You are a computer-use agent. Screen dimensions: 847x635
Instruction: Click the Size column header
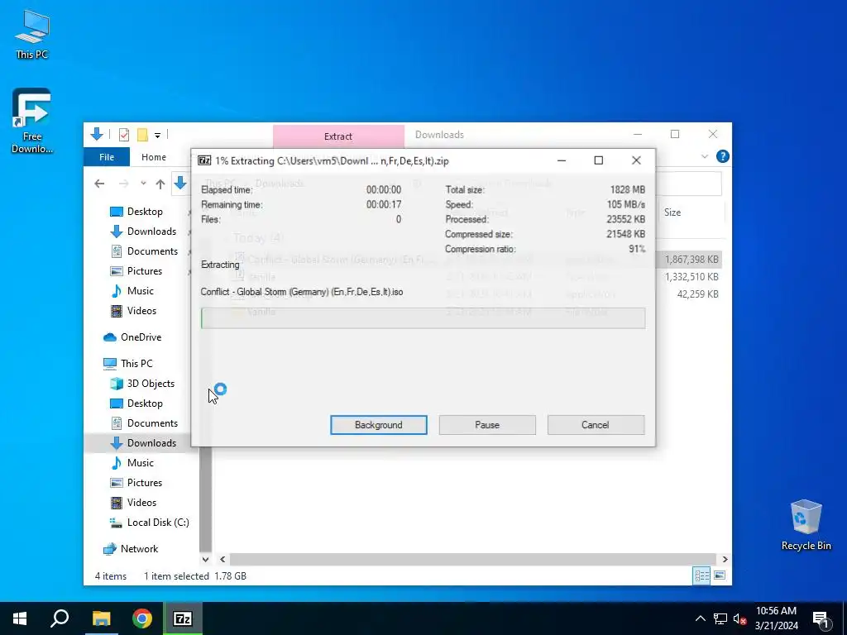[672, 212]
